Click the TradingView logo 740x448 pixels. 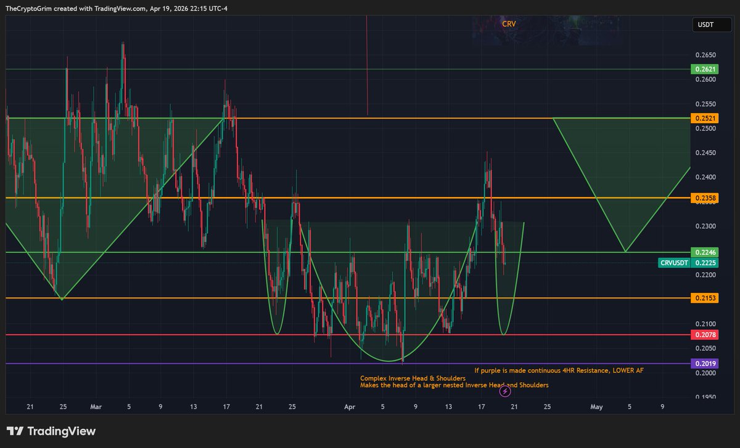click(x=51, y=431)
